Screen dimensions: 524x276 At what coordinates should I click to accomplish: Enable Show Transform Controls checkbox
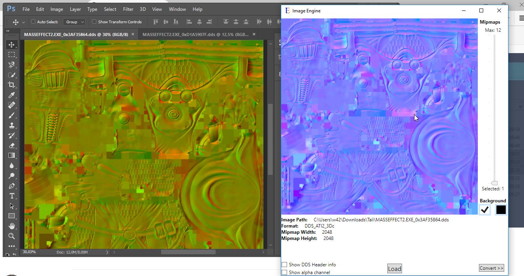tap(94, 22)
